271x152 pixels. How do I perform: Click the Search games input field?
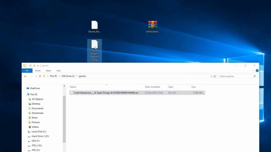pos(235,76)
